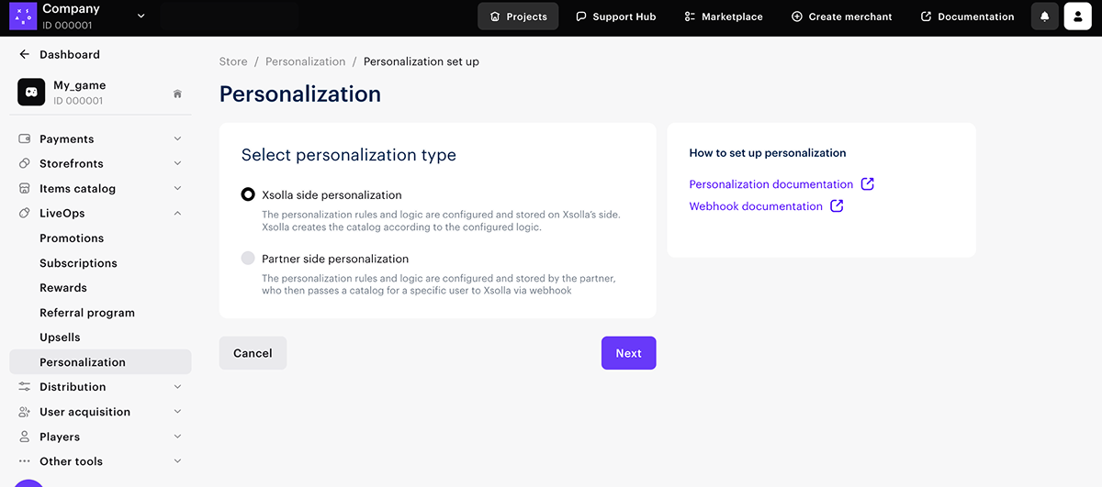Click the My_game controller icon

coord(31,93)
